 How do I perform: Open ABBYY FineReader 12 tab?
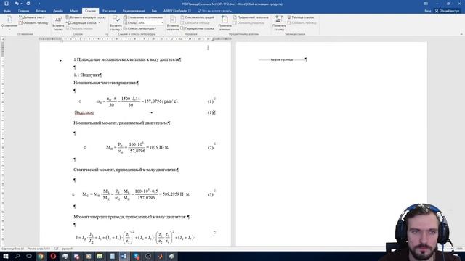(x=177, y=11)
